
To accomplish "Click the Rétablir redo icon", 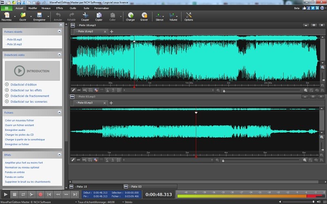I will tap(72, 15).
